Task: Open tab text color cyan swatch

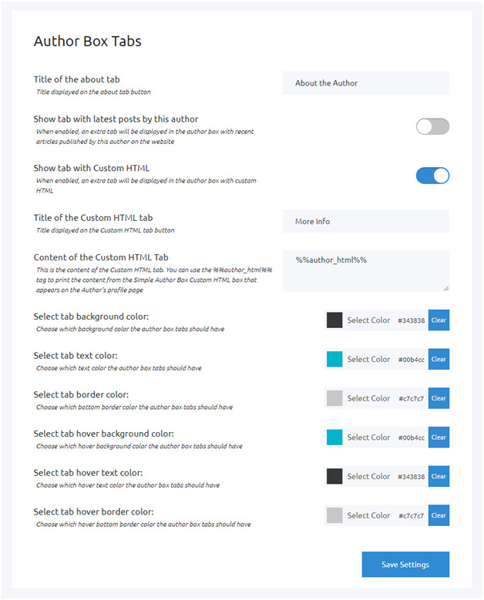Action: coord(334,359)
